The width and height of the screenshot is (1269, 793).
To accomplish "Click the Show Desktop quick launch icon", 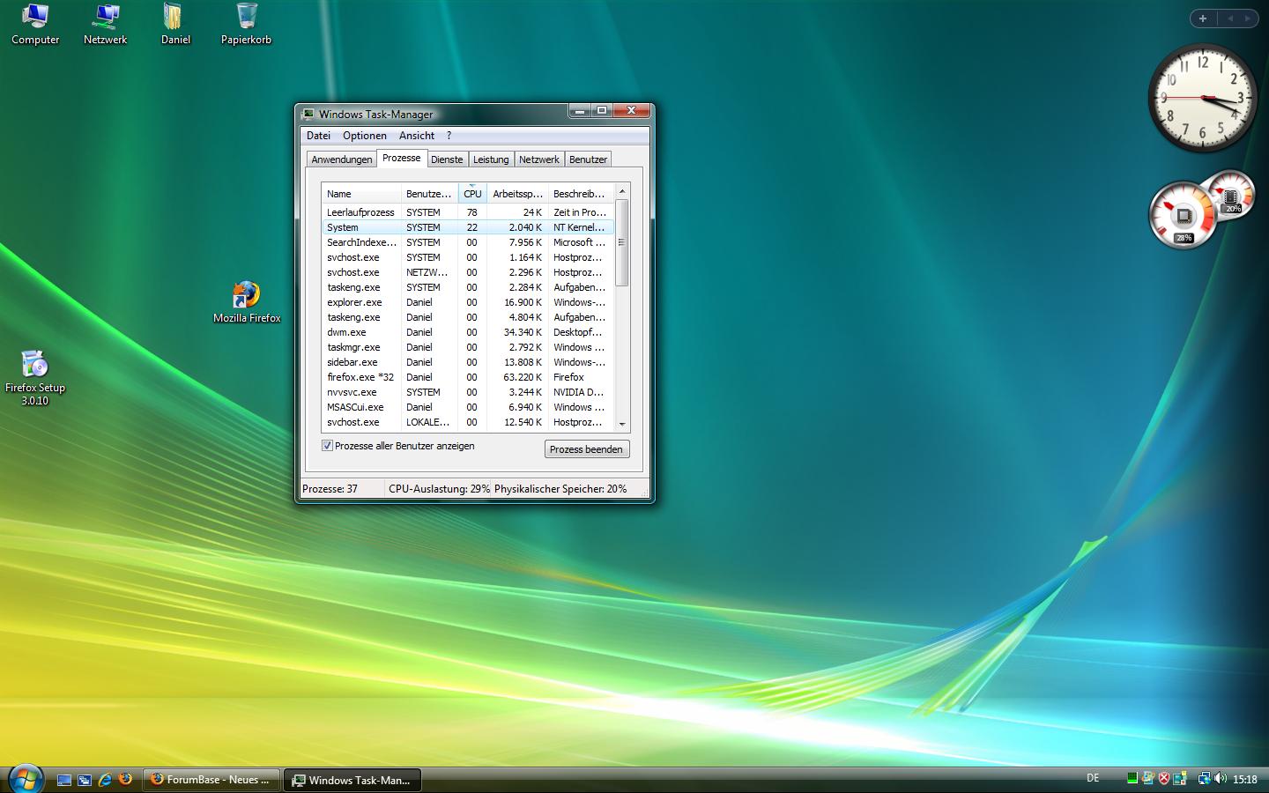I will coord(64,780).
